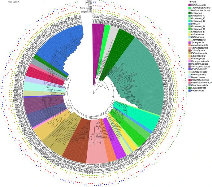Select the Patescibacteria legend label

click(199, 53)
